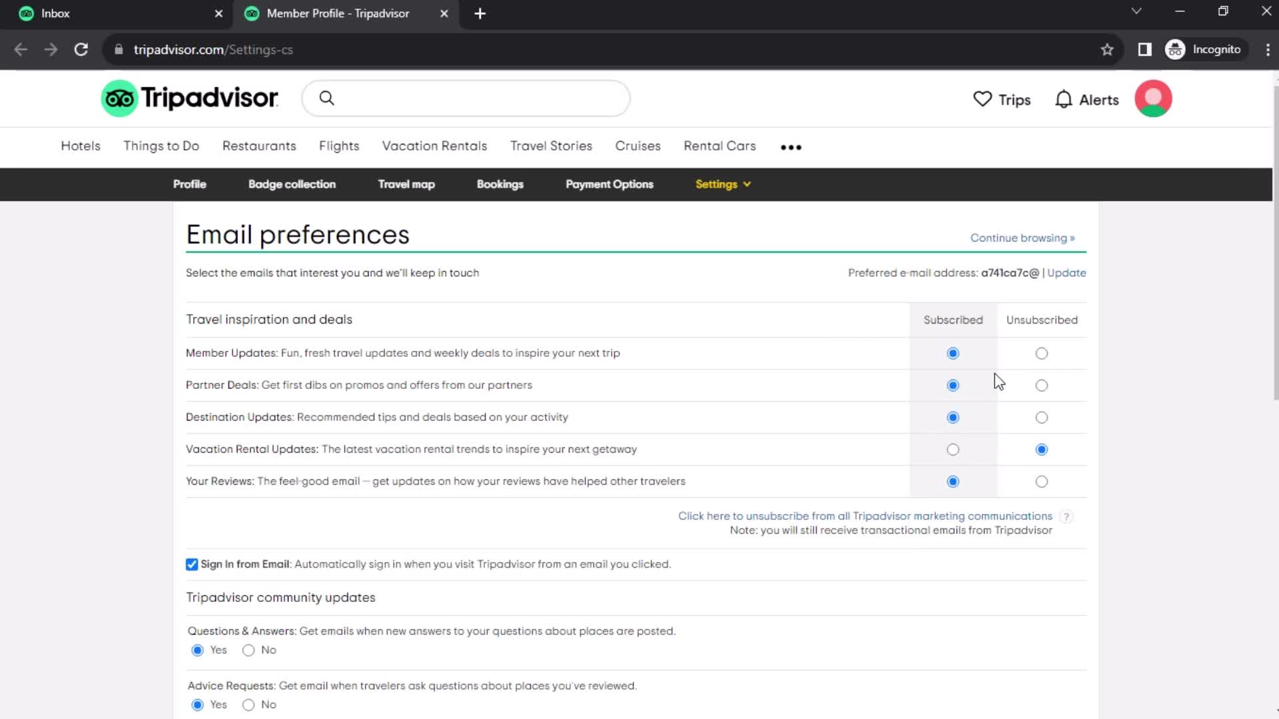Click Continue browsing button
The height and width of the screenshot is (719, 1279).
pyautogui.click(x=1022, y=238)
